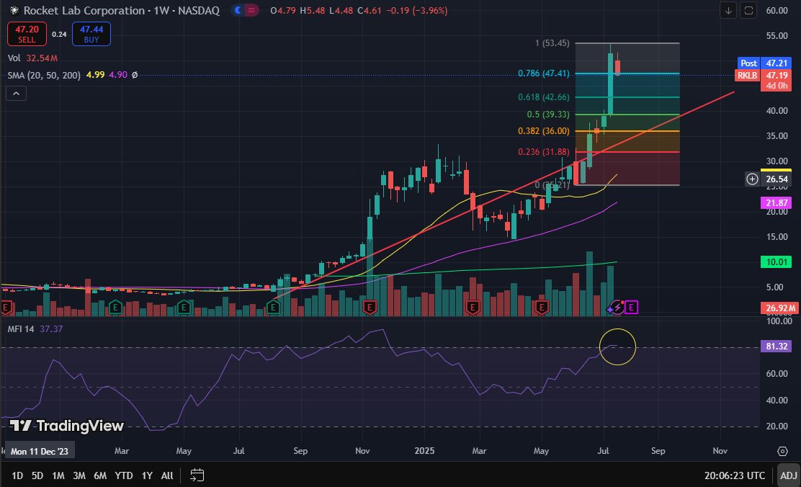The width and height of the screenshot is (801, 487).
Task: Select the 3M time range
Action: point(79,475)
